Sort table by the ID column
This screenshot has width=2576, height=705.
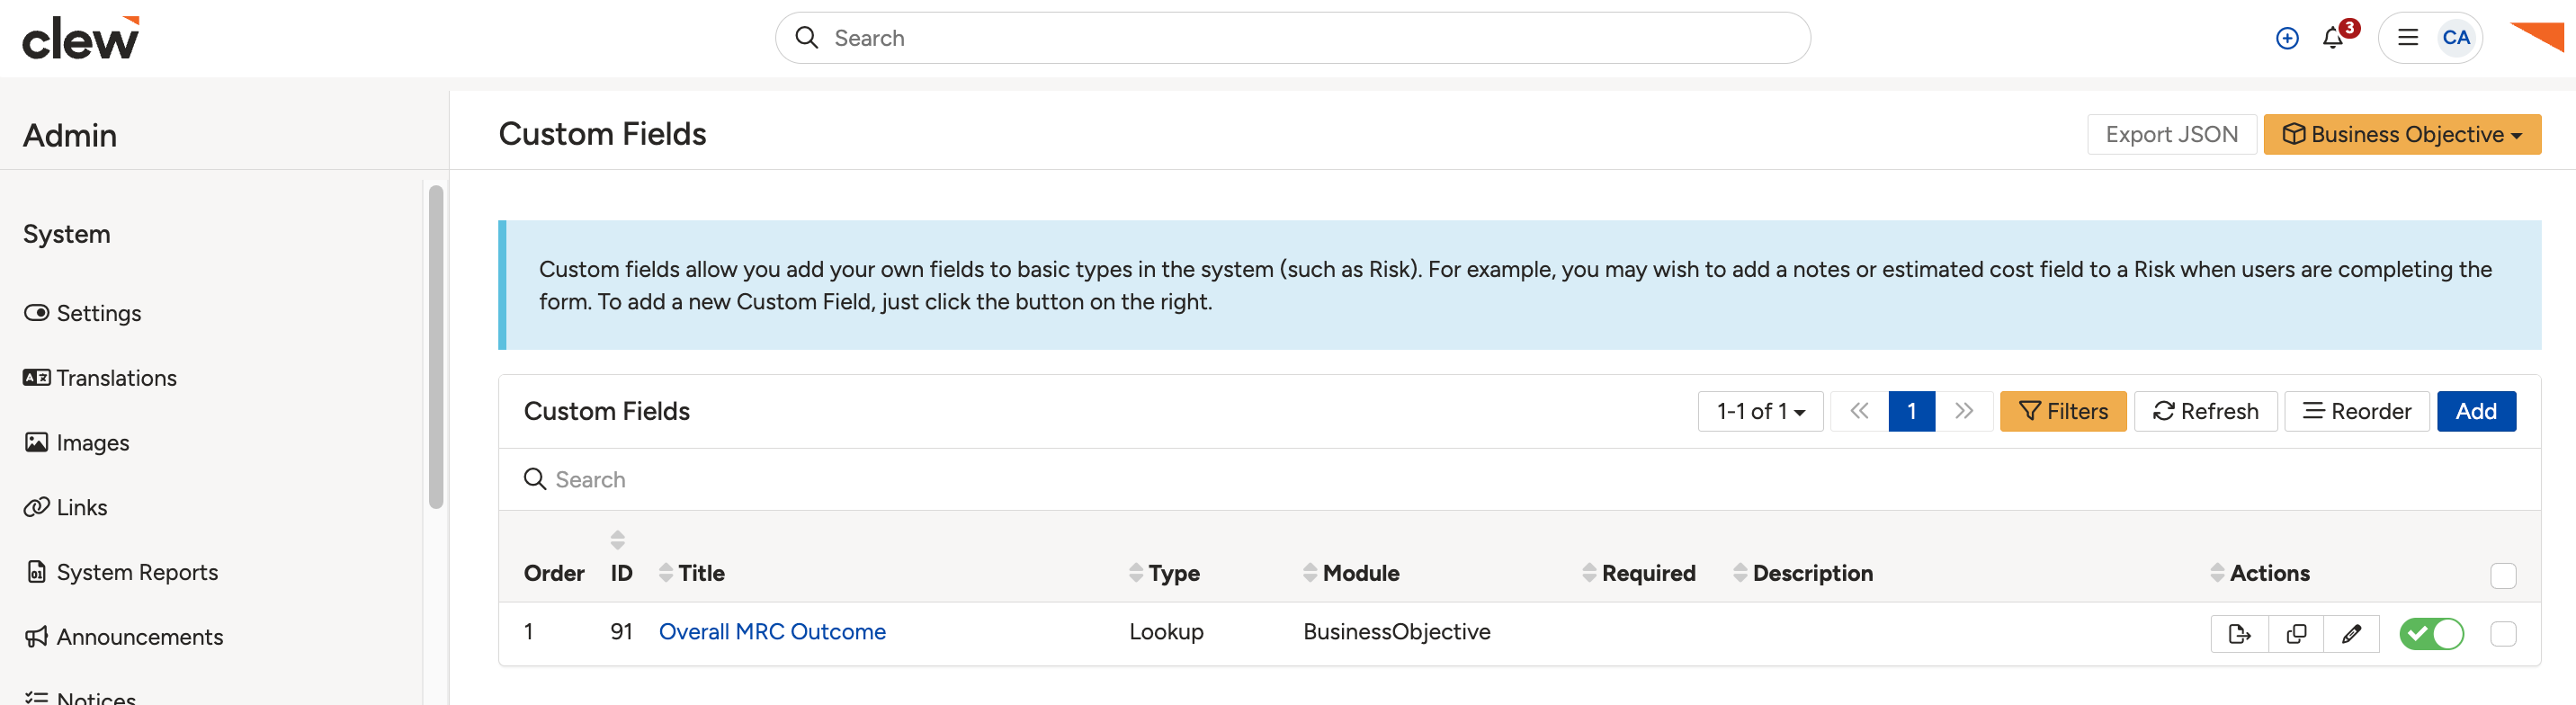pyautogui.click(x=618, y=540)
